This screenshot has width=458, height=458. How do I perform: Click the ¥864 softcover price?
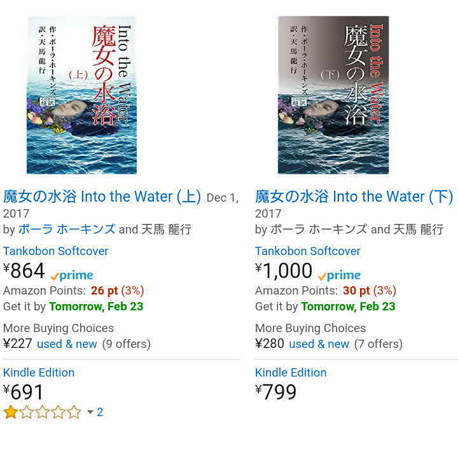pyautogui.click(x=25, y=272)
